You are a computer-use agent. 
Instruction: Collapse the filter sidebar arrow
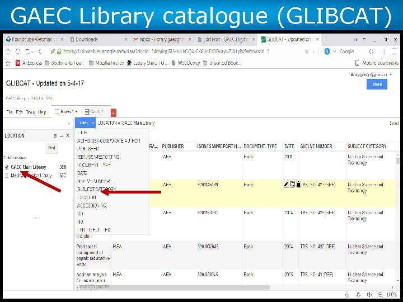point(69,124)
